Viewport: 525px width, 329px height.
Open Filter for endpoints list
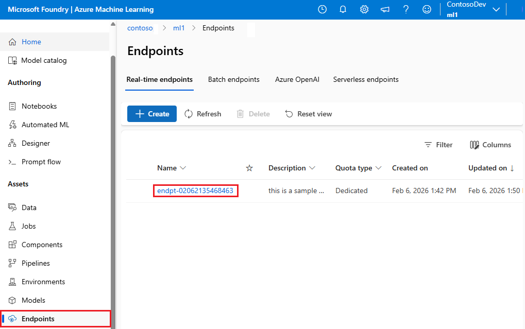click(438, 145)
